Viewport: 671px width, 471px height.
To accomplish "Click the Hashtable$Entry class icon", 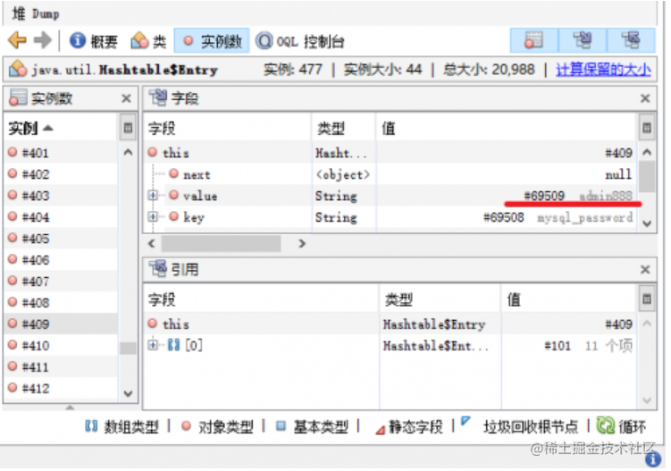I will [18, 69].
